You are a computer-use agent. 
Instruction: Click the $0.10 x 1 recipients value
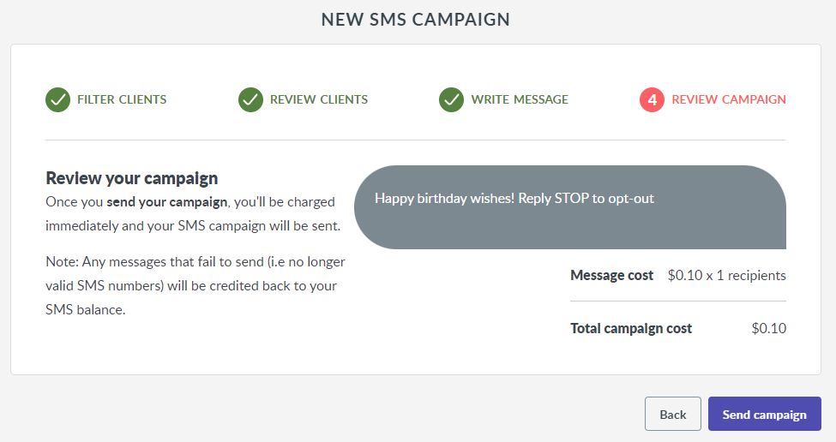point(727,275)
